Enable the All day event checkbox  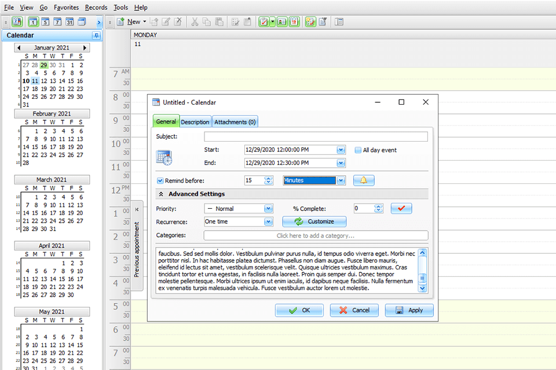click(358, 150)
